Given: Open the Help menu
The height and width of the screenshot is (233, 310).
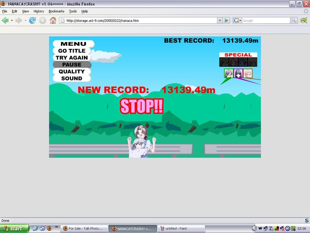Looking at the screenshot, I should click(x=84, y=11).
